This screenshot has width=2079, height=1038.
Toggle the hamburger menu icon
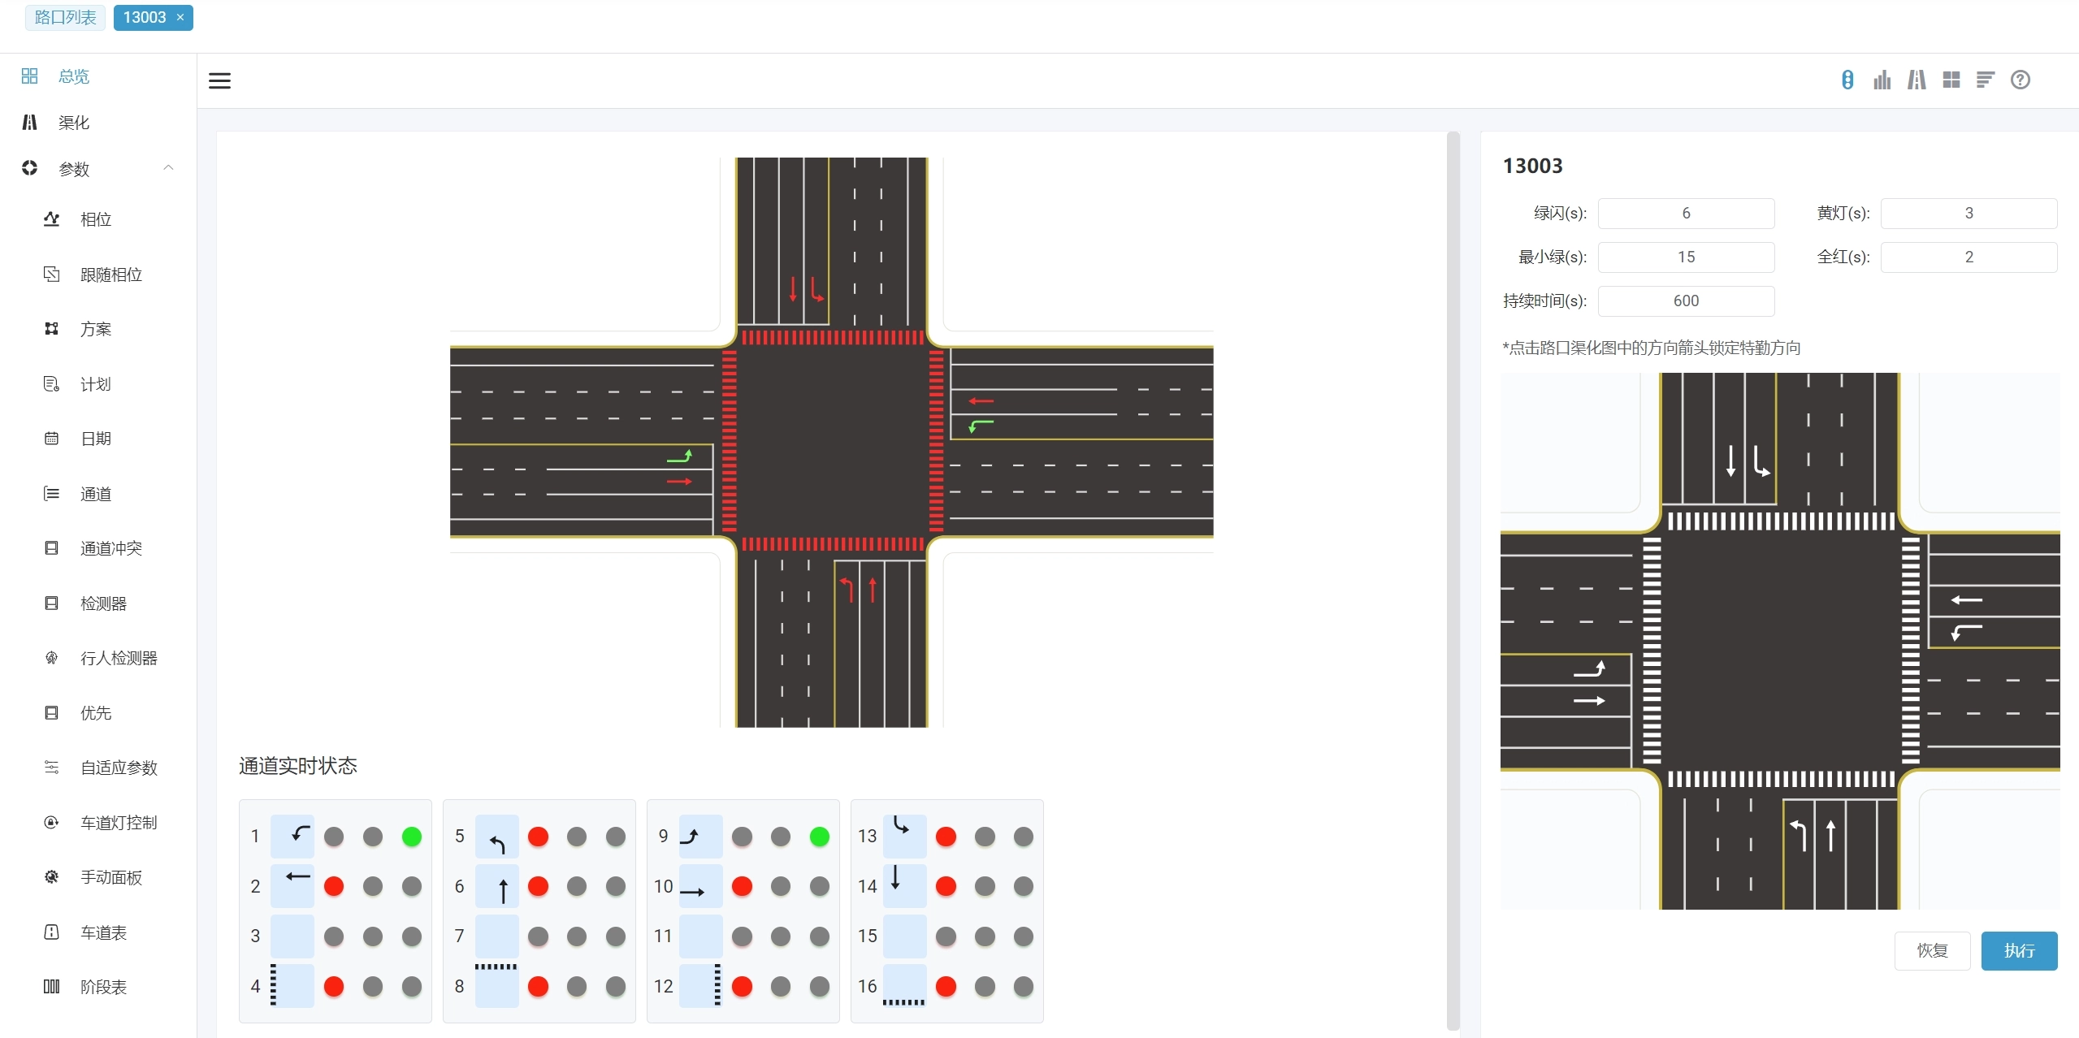(x=219, y=80)
